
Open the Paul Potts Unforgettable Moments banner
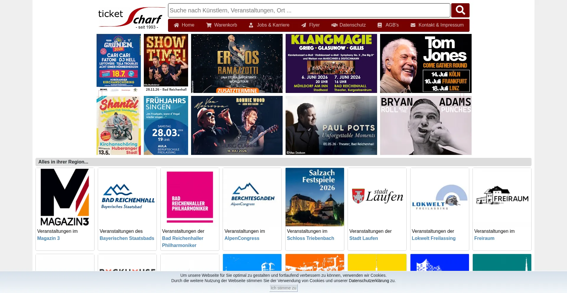(x=331, y=125)
